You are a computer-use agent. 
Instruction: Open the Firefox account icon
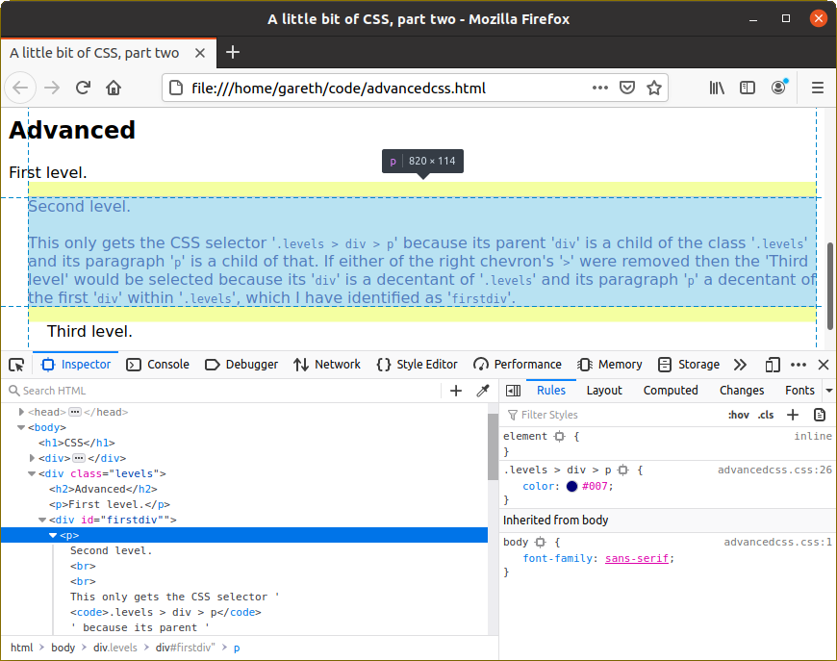(779, 88)
